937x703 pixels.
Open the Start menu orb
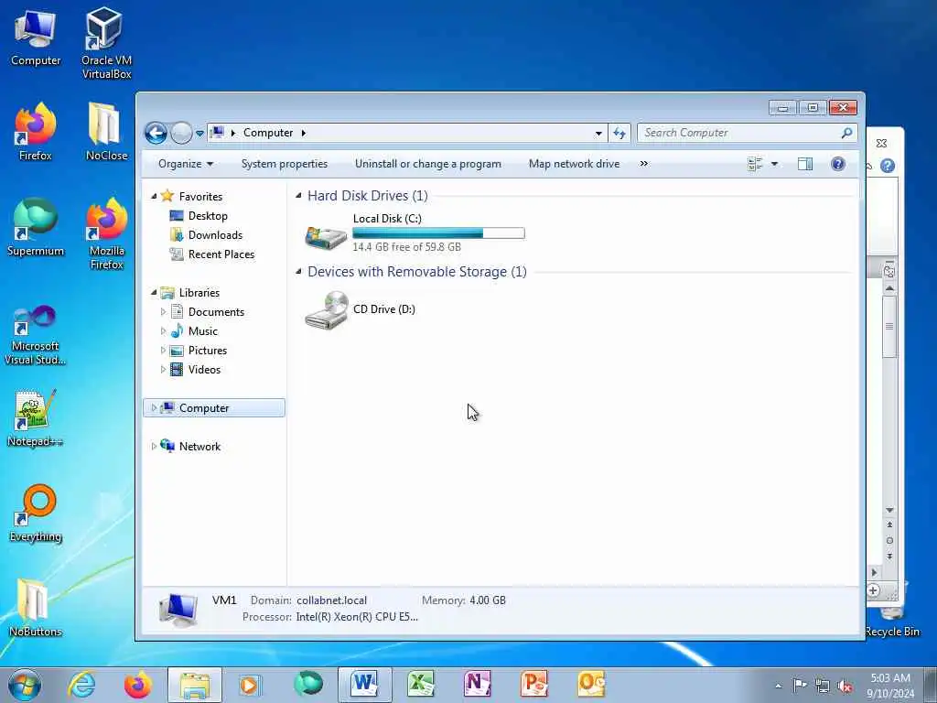25,685
